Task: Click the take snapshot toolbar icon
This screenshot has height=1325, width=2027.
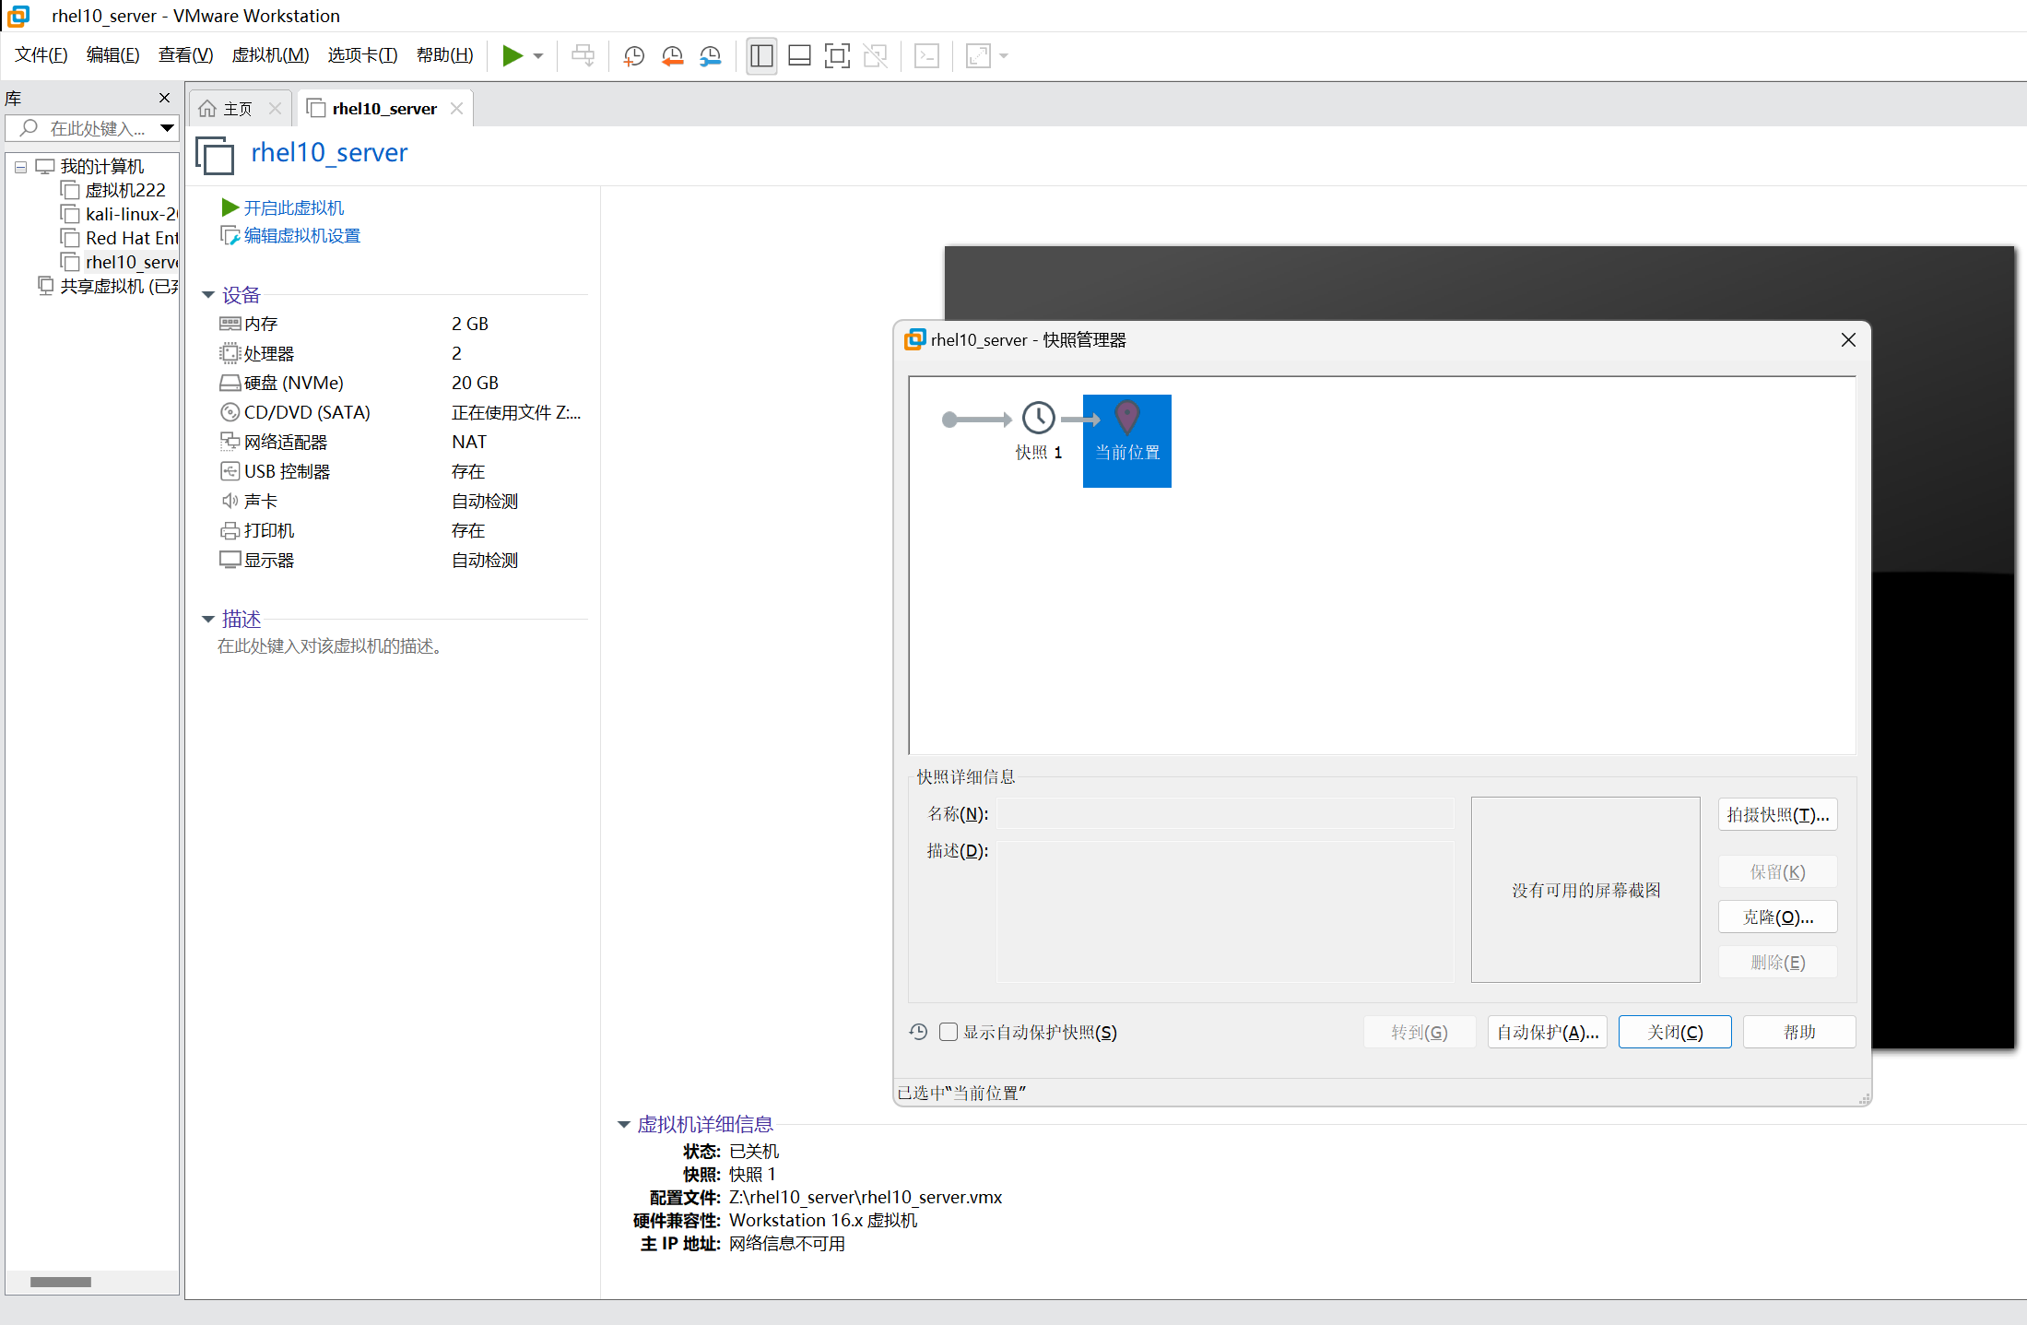Action: 634,56
